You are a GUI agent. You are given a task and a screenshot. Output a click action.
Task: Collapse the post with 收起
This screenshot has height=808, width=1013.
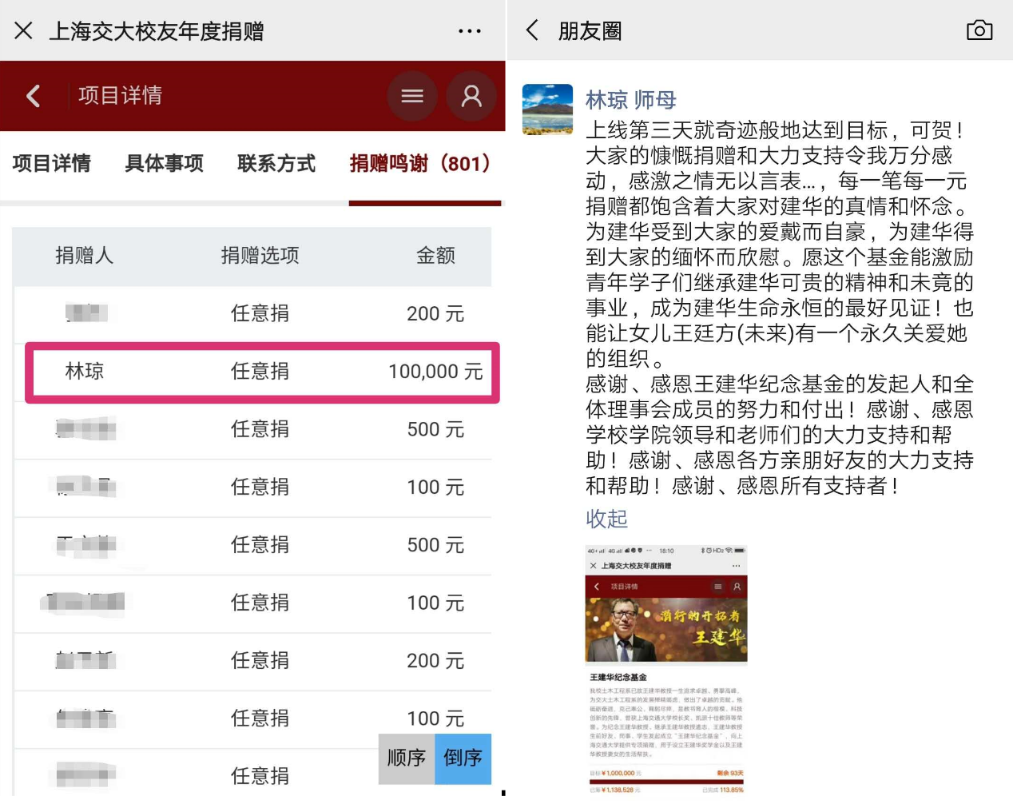606,519
